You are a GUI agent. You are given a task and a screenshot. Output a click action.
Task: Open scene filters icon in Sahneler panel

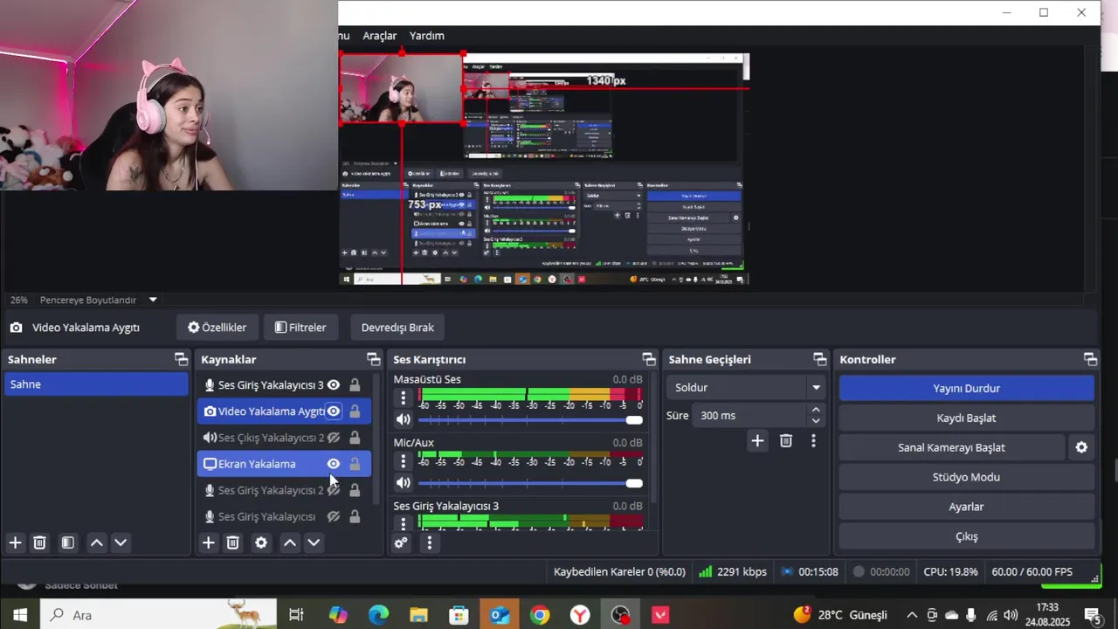67,543
